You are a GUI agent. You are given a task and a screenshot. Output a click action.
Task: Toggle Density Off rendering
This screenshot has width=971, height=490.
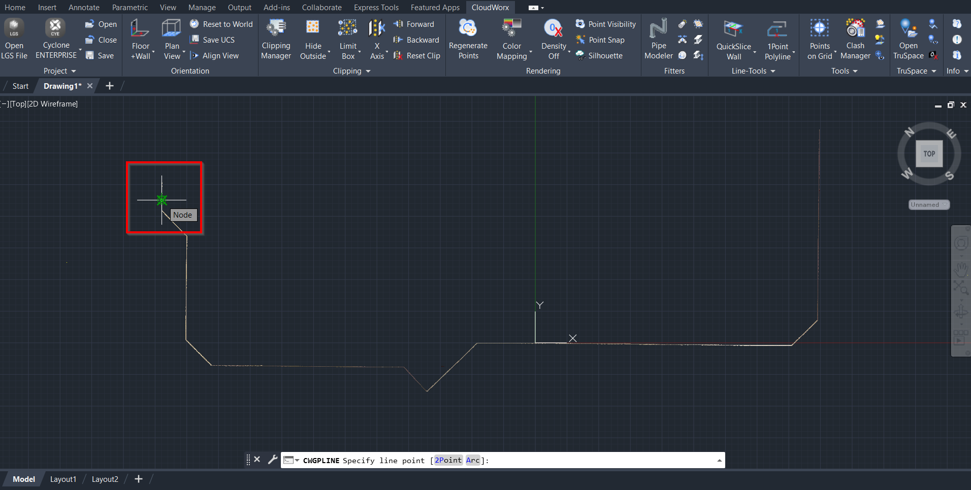point(553,28)
